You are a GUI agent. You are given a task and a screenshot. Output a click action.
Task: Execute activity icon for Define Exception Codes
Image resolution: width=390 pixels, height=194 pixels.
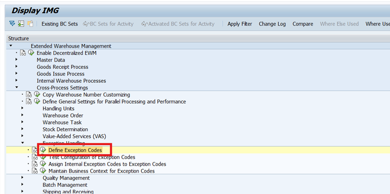coord(43,150)
